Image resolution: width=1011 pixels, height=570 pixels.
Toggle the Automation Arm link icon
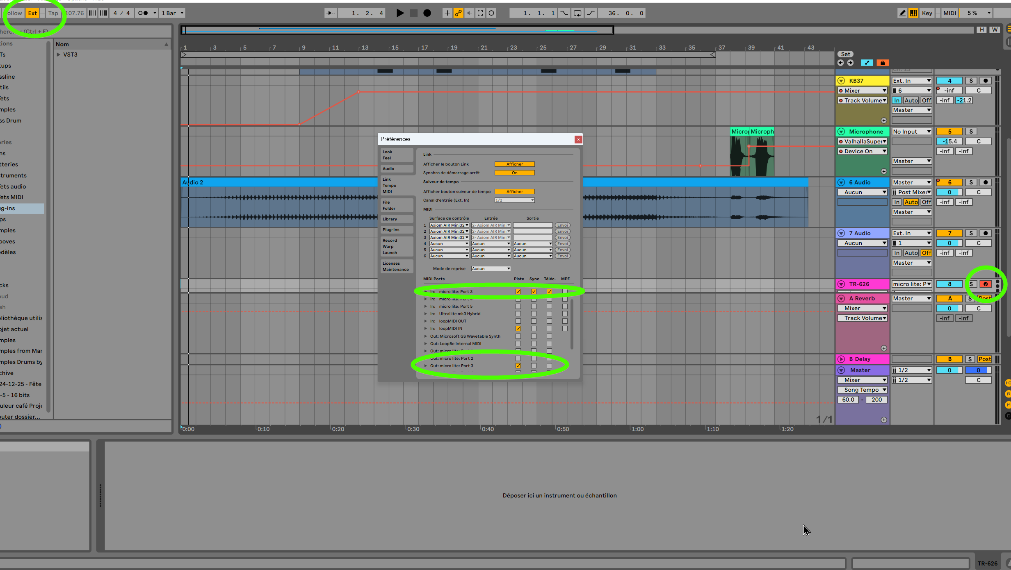(x=458, y=13)
